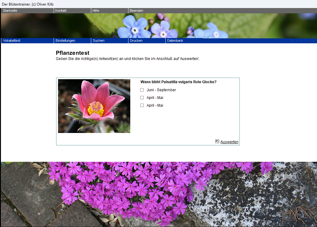Image resolution: width=317 pixels, height=227 pixels.
Task: Tick the Juni - September checkbox
Action: pyautogui.click(x=142, y=90)
